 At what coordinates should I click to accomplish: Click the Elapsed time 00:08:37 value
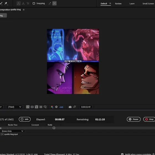(60, 119)
